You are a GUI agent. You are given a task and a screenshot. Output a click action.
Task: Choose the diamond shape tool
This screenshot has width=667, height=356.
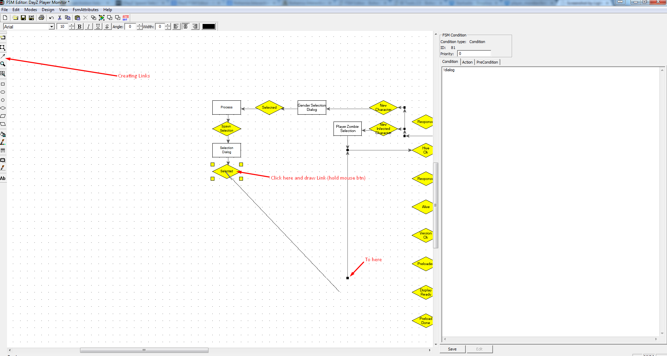click(3, 108)
